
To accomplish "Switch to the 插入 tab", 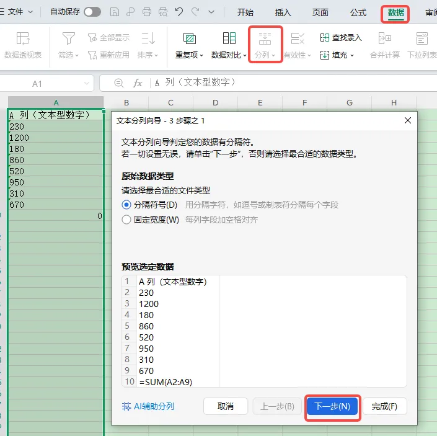I will pos(283,12).
